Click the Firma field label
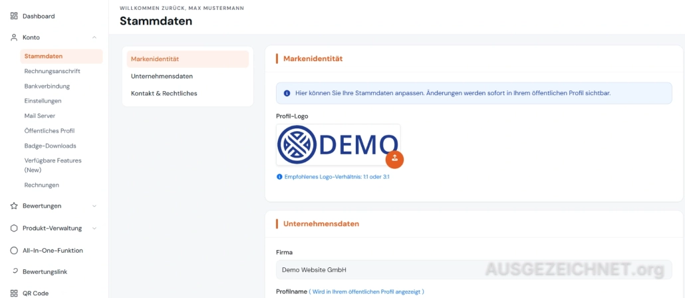The width and height of the screenshot is (685, 298). (x=285, y=252)
